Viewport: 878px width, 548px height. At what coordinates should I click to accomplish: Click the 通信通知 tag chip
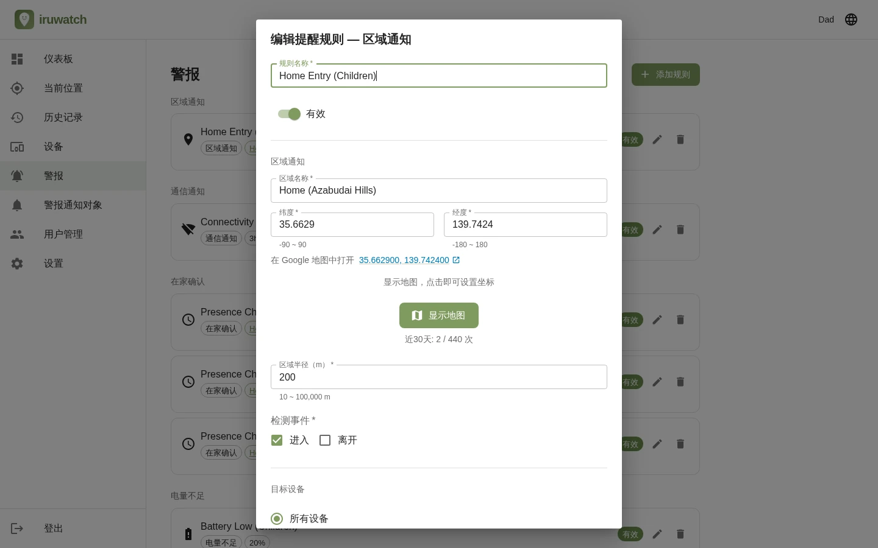[221, 238]
